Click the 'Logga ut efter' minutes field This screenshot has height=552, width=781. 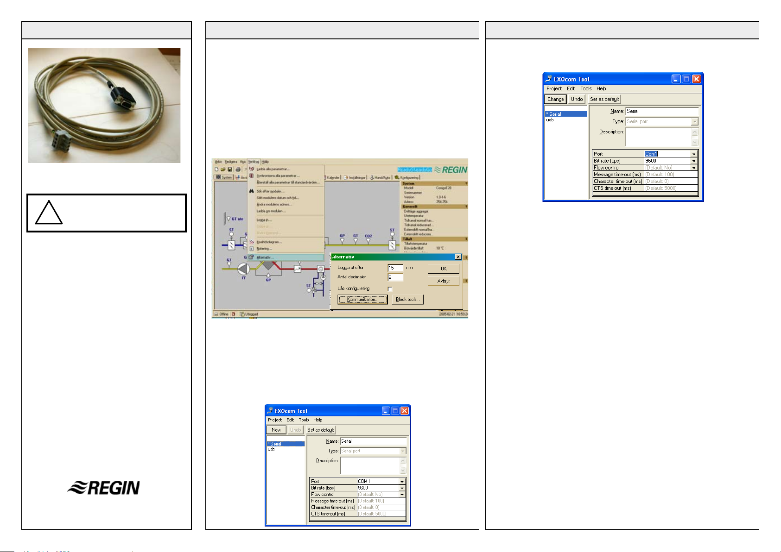(x=395, y=268)
